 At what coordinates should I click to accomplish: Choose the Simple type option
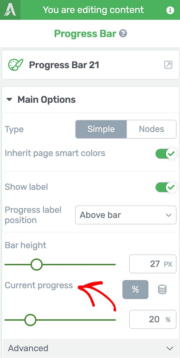(101, 129)
